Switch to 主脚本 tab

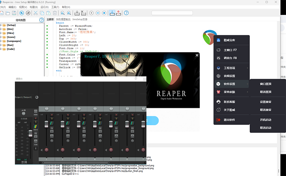[x=50, y=19]
